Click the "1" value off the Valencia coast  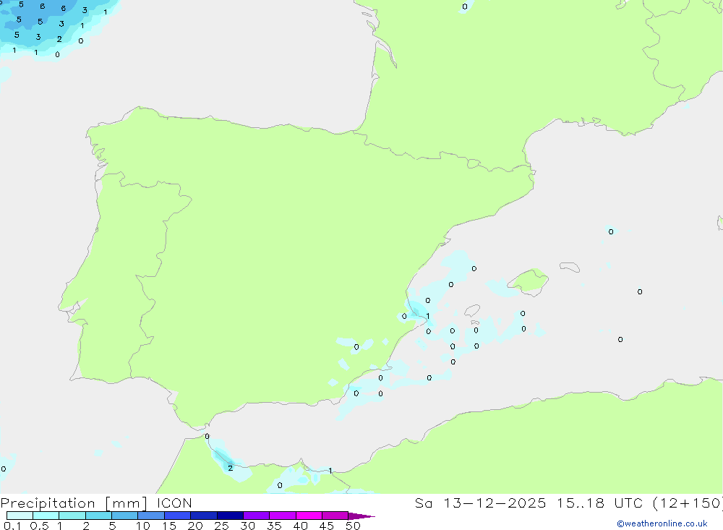click(428, 316)
